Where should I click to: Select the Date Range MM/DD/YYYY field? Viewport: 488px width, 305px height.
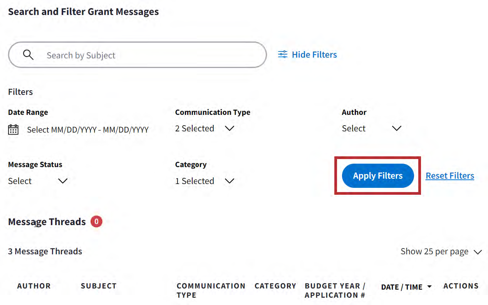88,130
